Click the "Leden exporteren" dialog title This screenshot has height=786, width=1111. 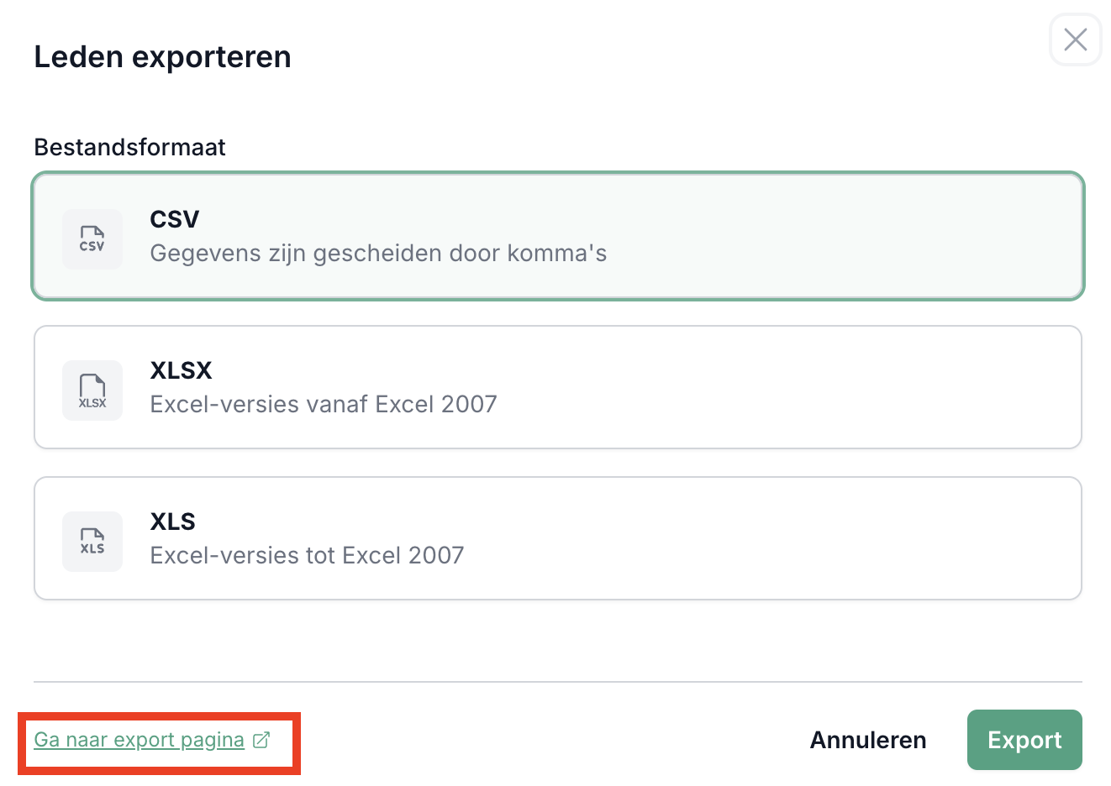tap(162, 57)
